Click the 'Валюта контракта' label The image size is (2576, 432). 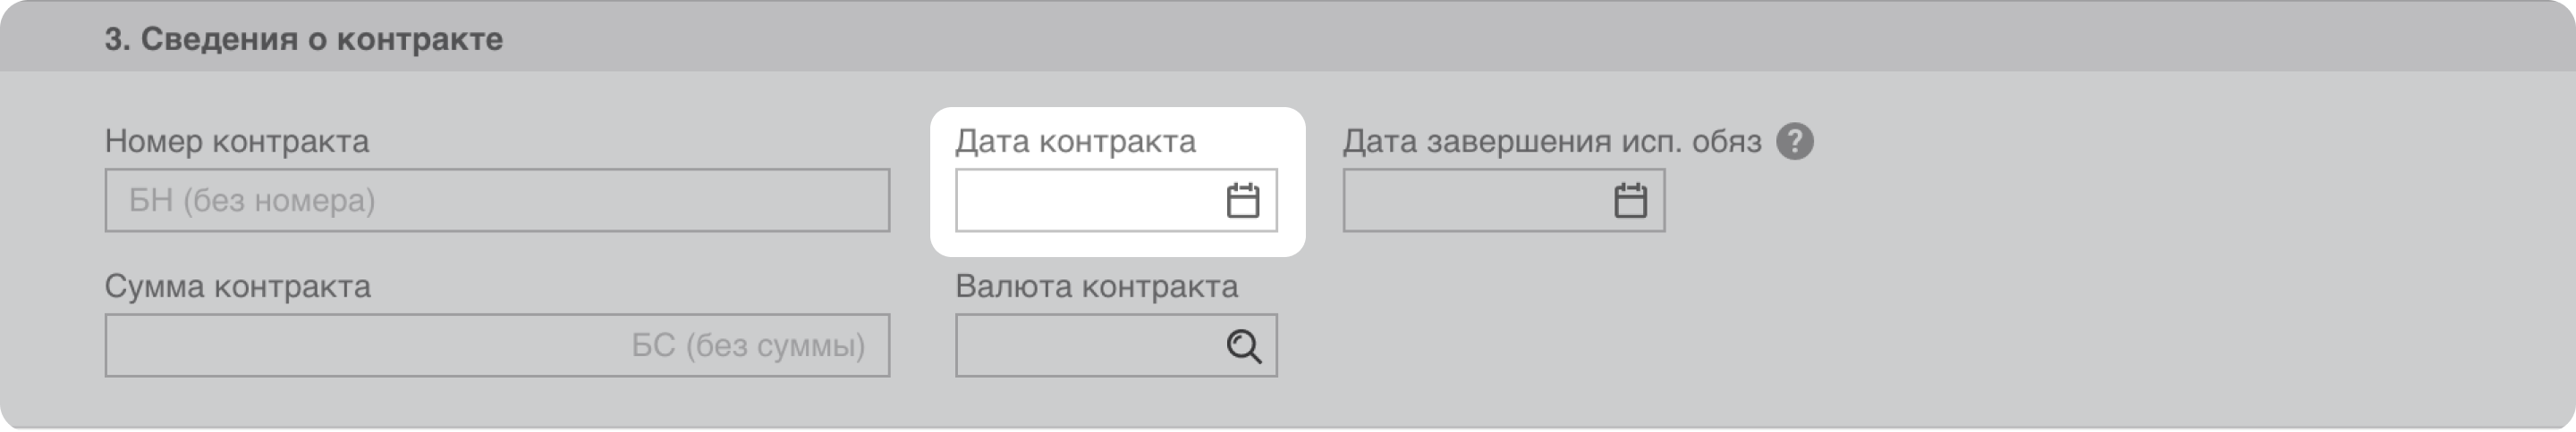[x=1096, y=287]
